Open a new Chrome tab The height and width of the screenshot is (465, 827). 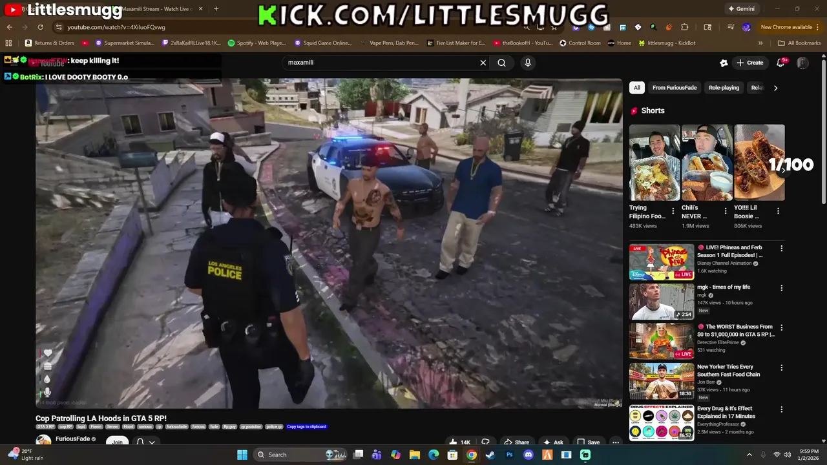click(x=216, y=9)
